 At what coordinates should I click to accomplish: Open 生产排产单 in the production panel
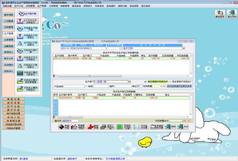pos(28,14)
